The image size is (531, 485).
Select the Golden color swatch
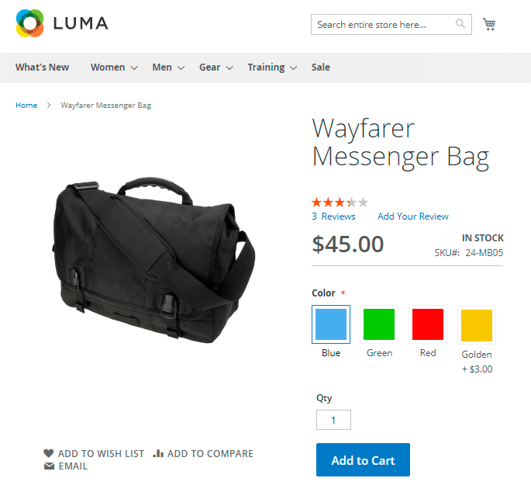[477, 325]
